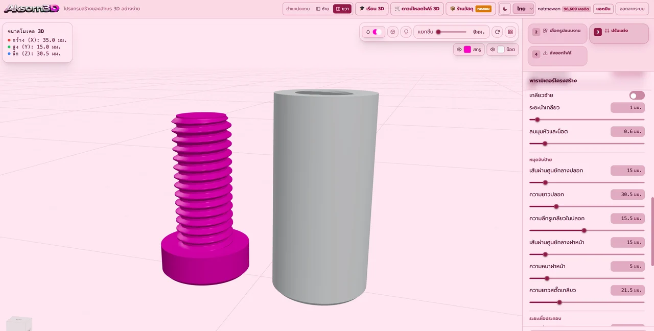
Task: Click the พารามิเตอร์โครงสร้าง section header
Action: coord(553,81)
